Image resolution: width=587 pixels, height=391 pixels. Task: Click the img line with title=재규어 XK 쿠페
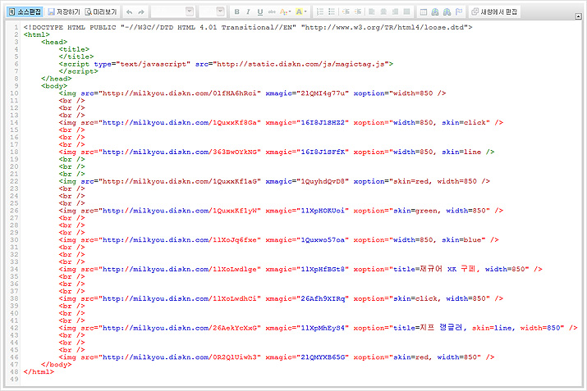(x=300, y=269)
